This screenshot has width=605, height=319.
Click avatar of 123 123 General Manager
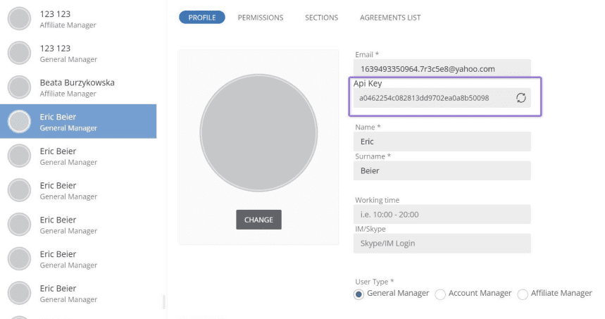click(19, 53)
